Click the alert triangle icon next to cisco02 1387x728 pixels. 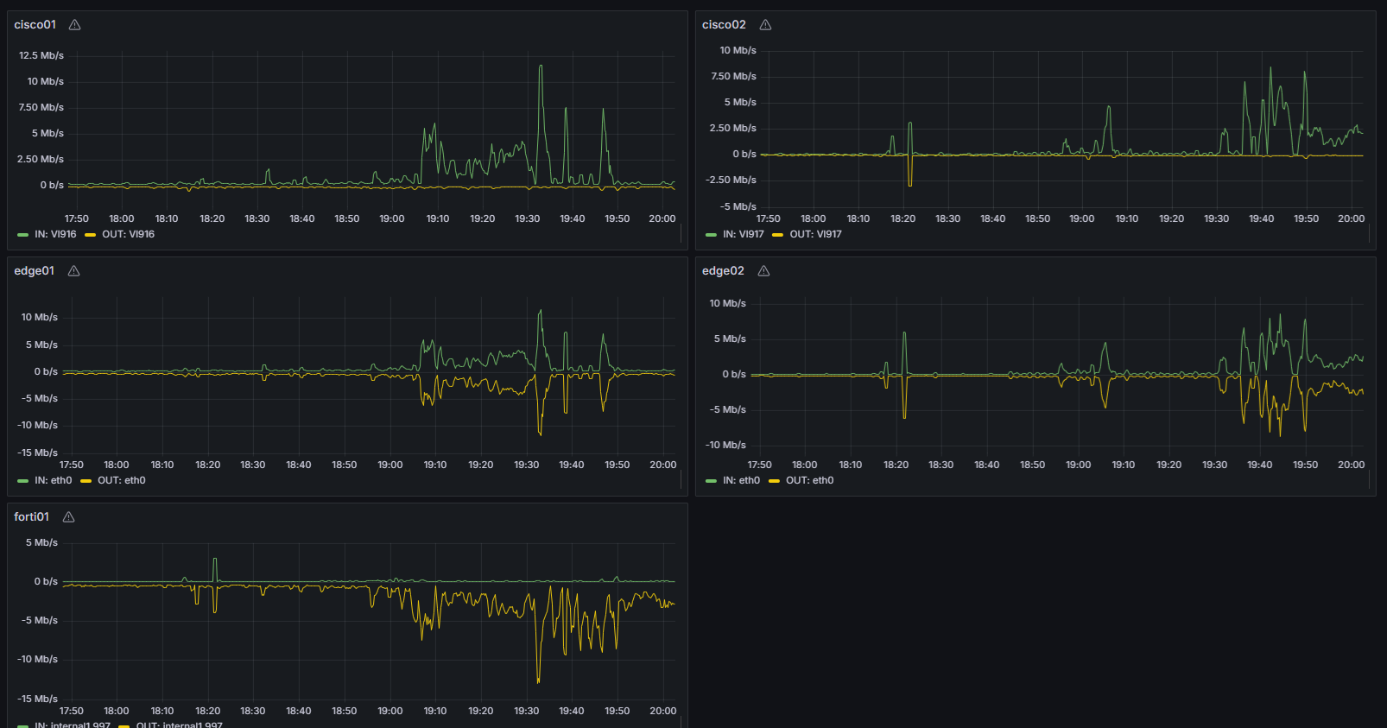tap(765, 25)
